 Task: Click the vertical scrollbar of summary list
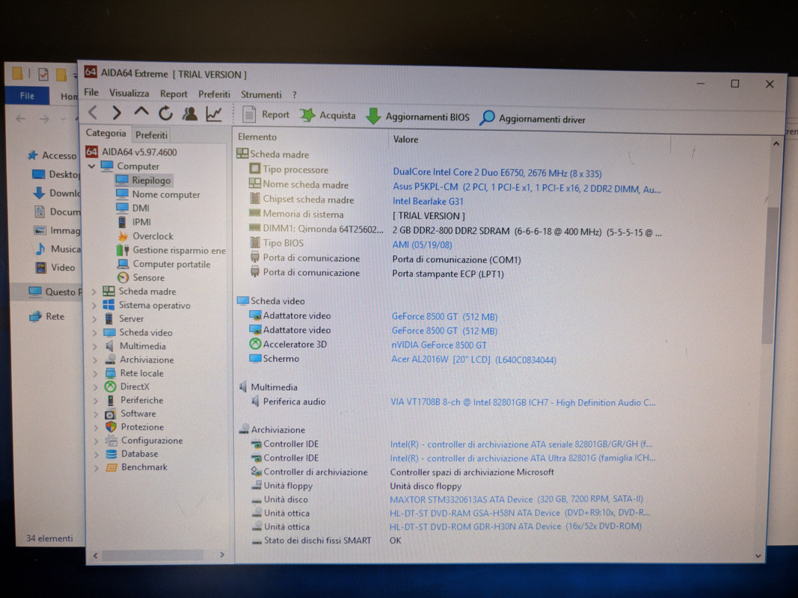(x=770, y=274)
